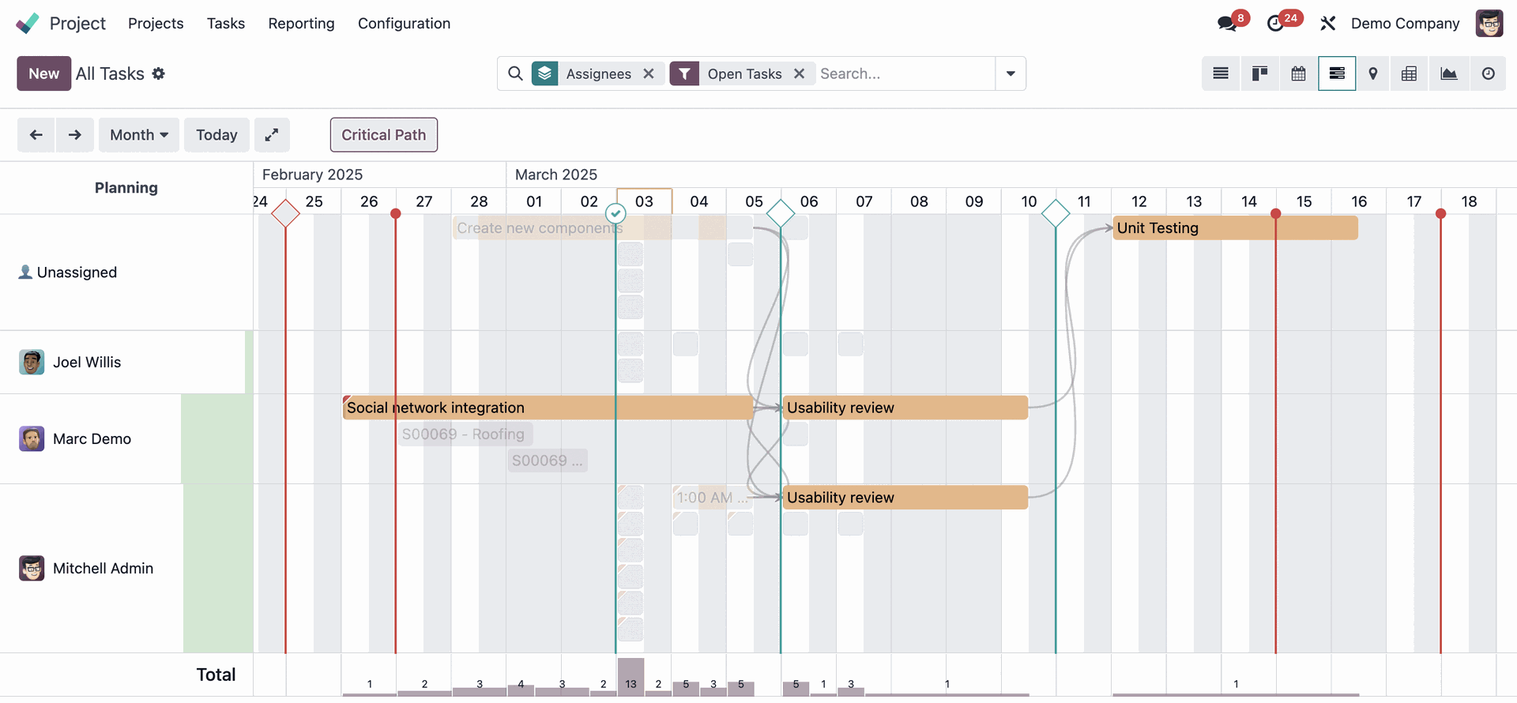Remove the Open Tasks filter
1517x703 pixels.
(x=799, y=73)
